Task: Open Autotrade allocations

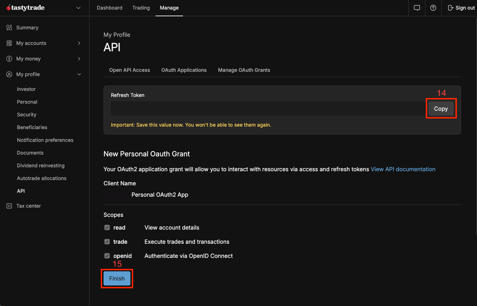Action: tap(42, 178)
